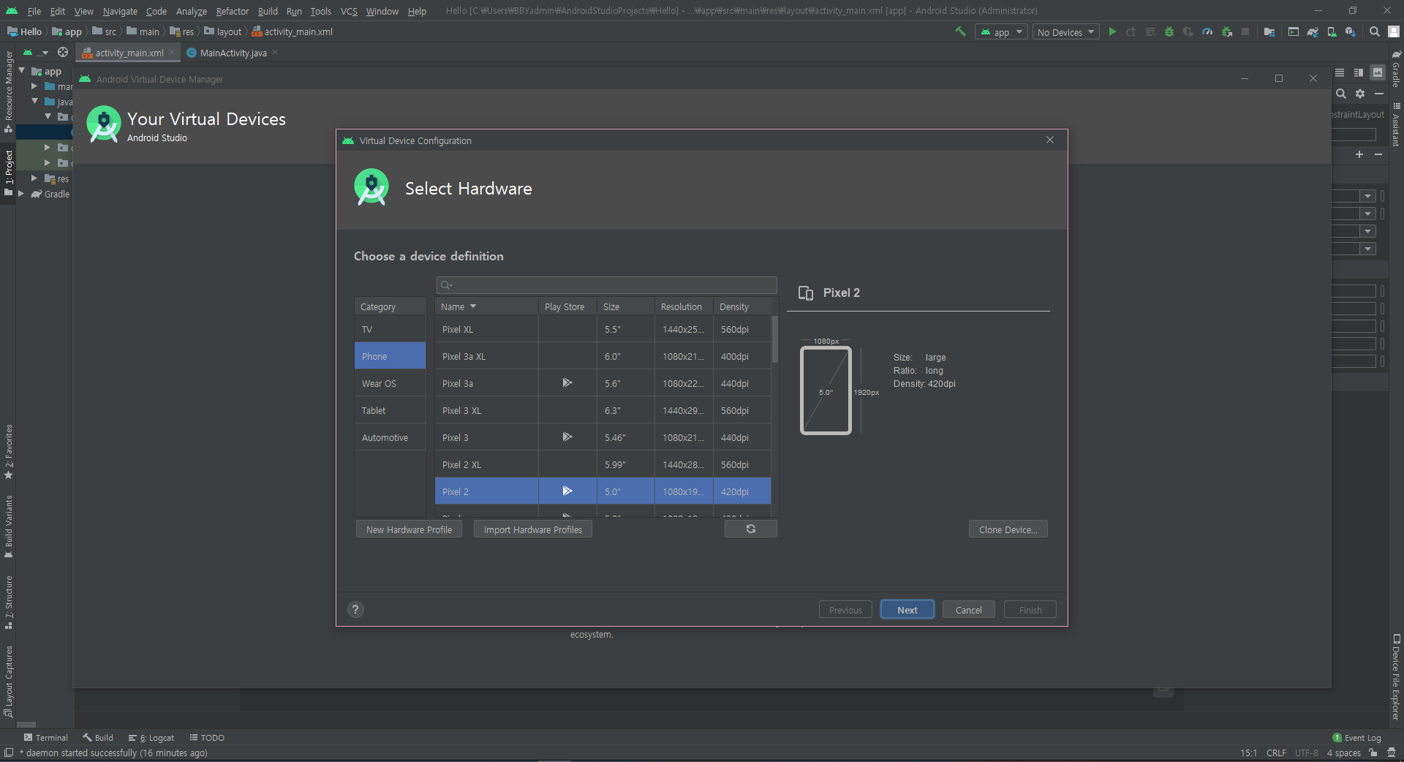Click the Search Everywhere magnifier icon
Screen dimensions: 1404x762
(x=1375, y=31)
